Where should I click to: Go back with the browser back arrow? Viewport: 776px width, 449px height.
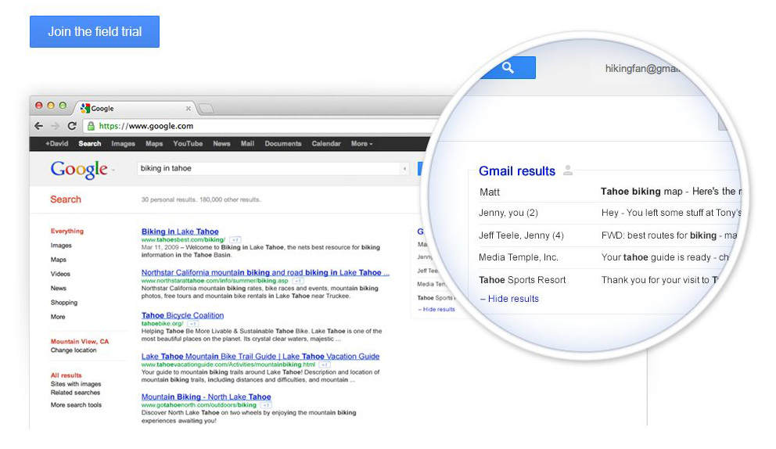tap(38, 126)
